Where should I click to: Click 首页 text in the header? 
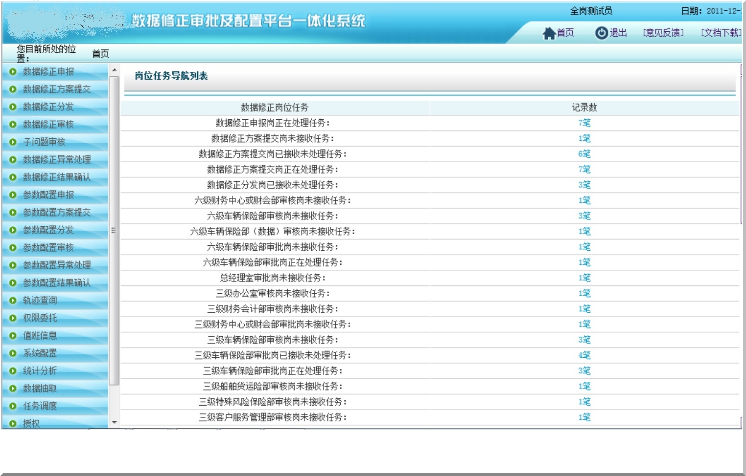tap(565, 33)
